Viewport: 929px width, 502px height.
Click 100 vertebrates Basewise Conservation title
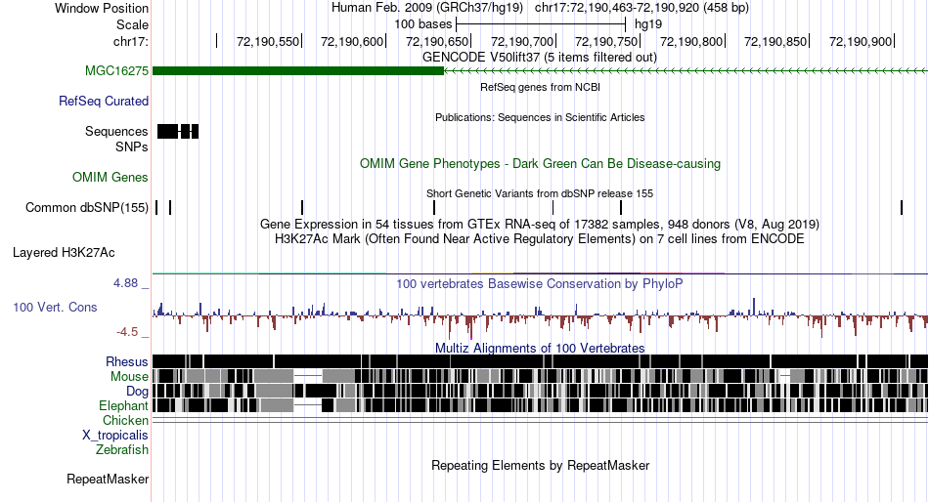(x=540, y=284)
